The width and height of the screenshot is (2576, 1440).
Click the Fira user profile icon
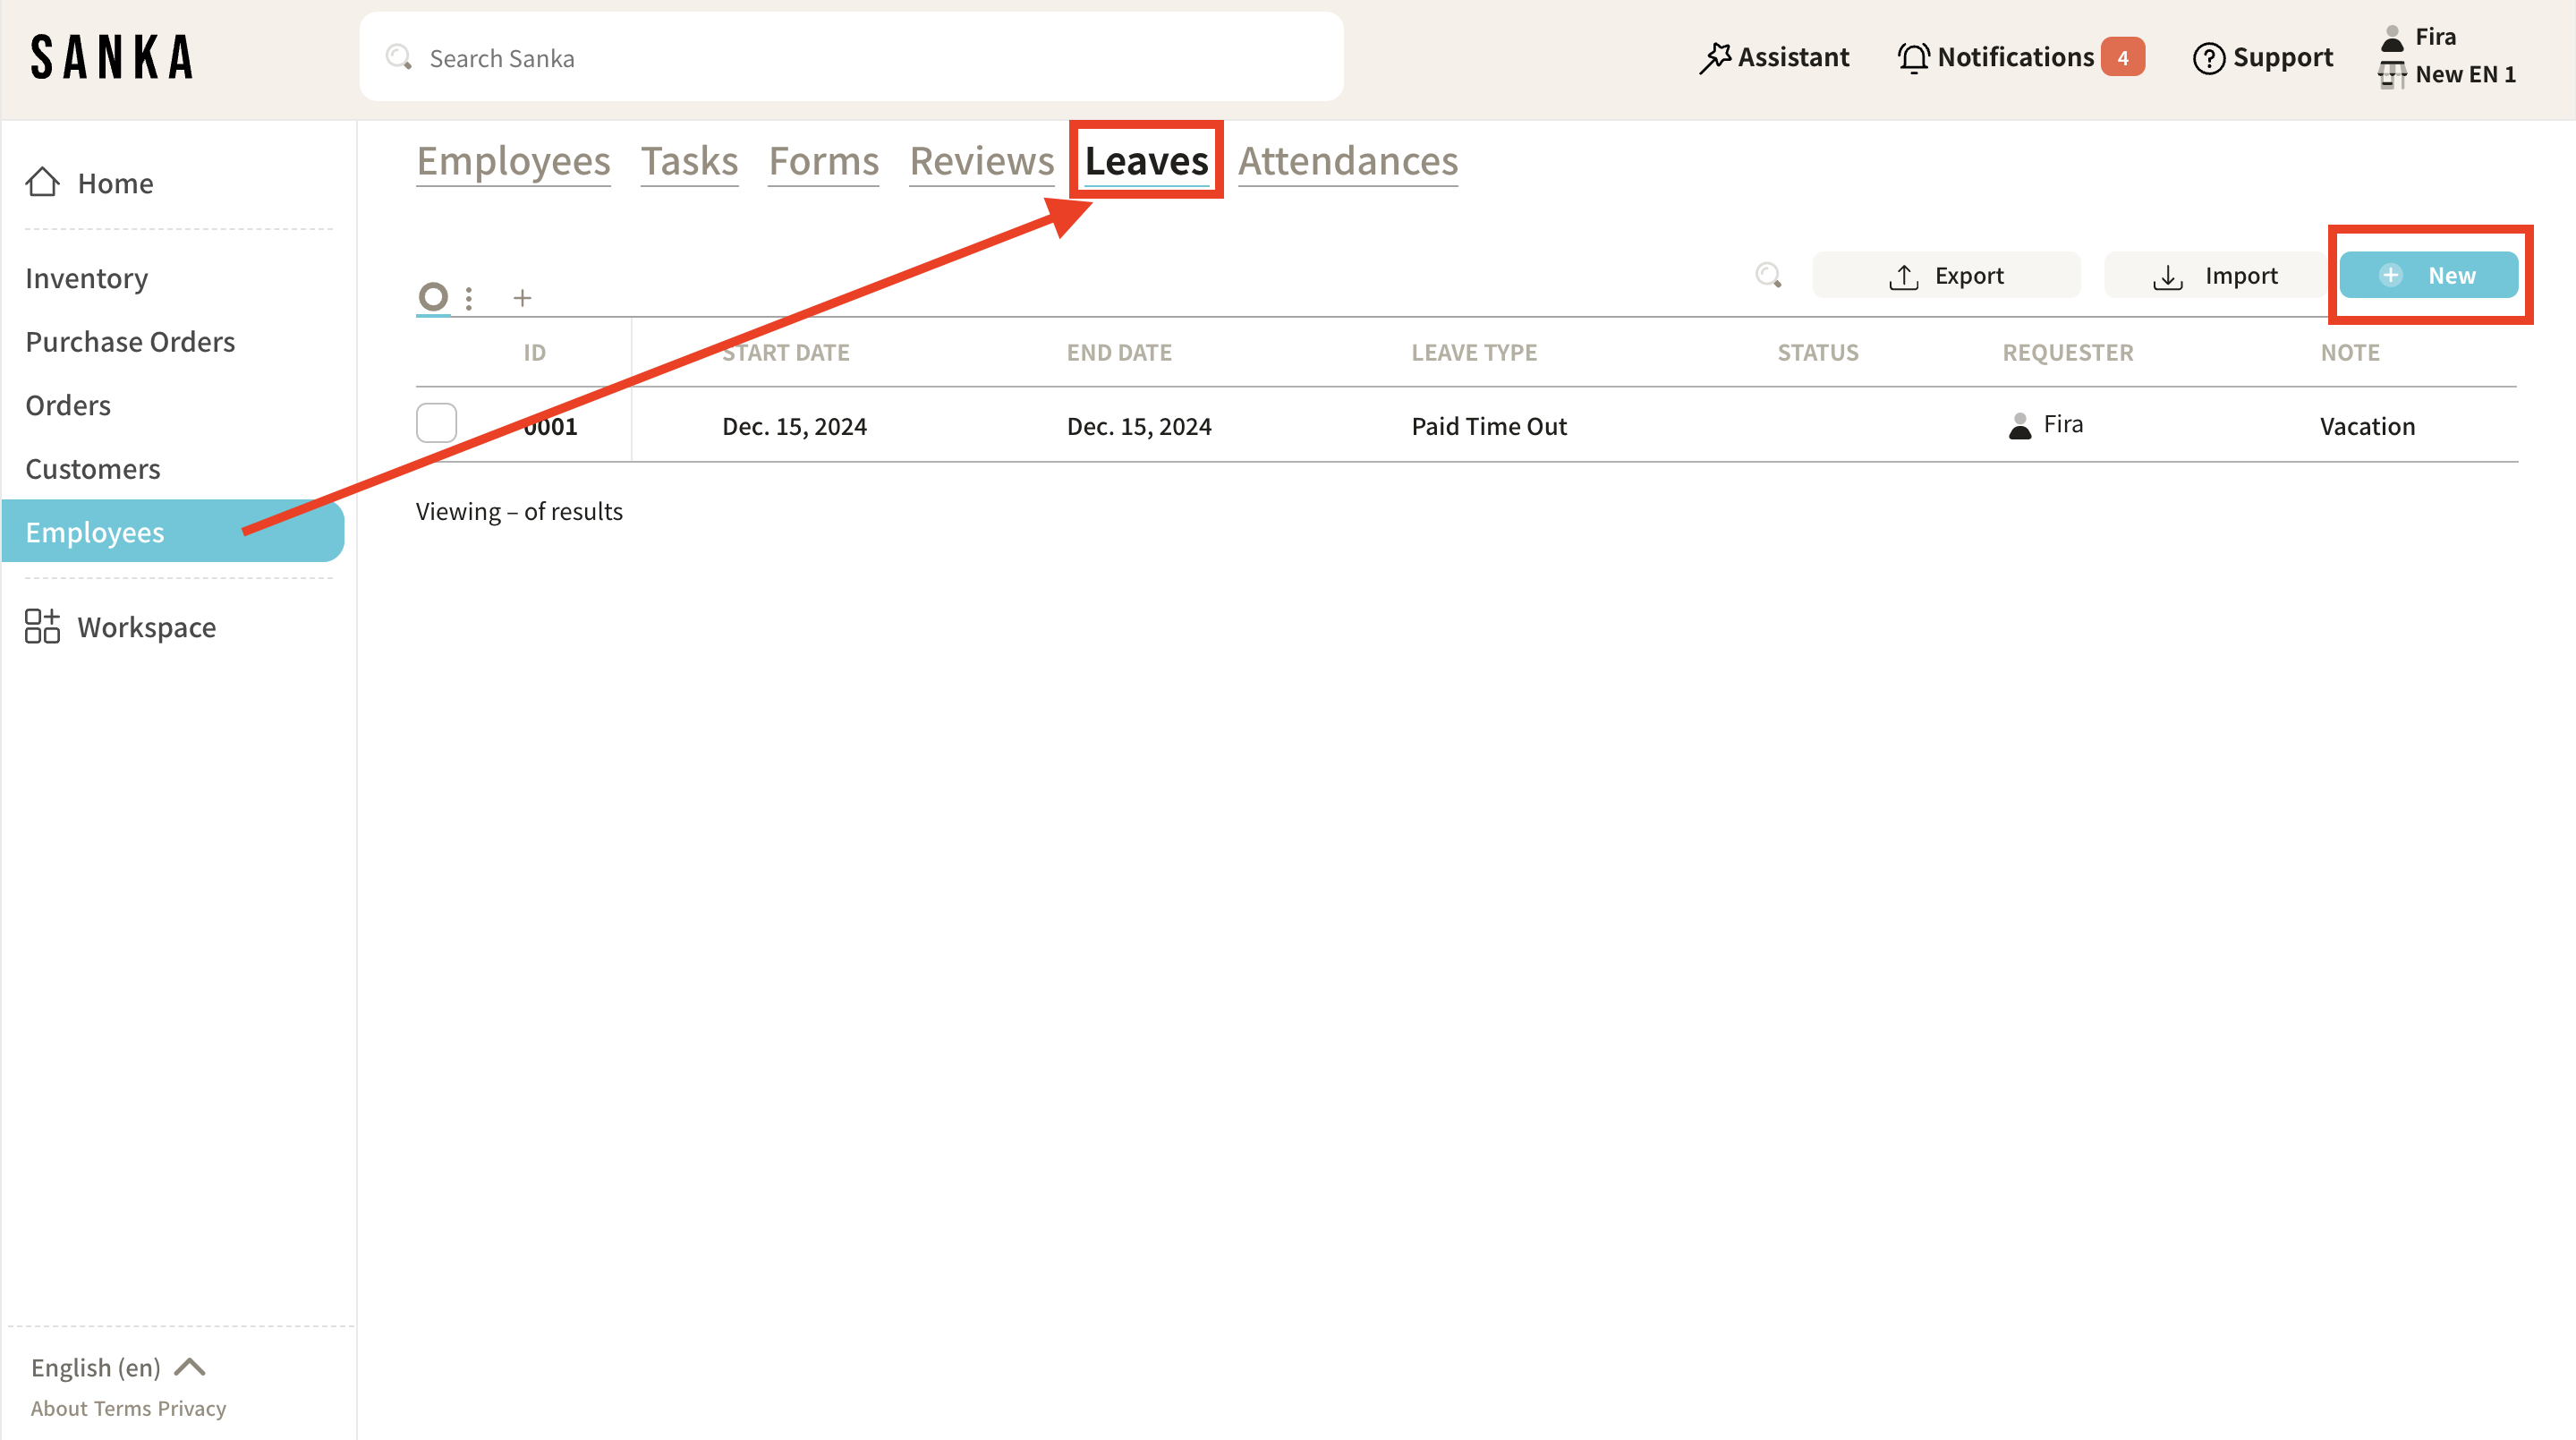[2391, 38]
